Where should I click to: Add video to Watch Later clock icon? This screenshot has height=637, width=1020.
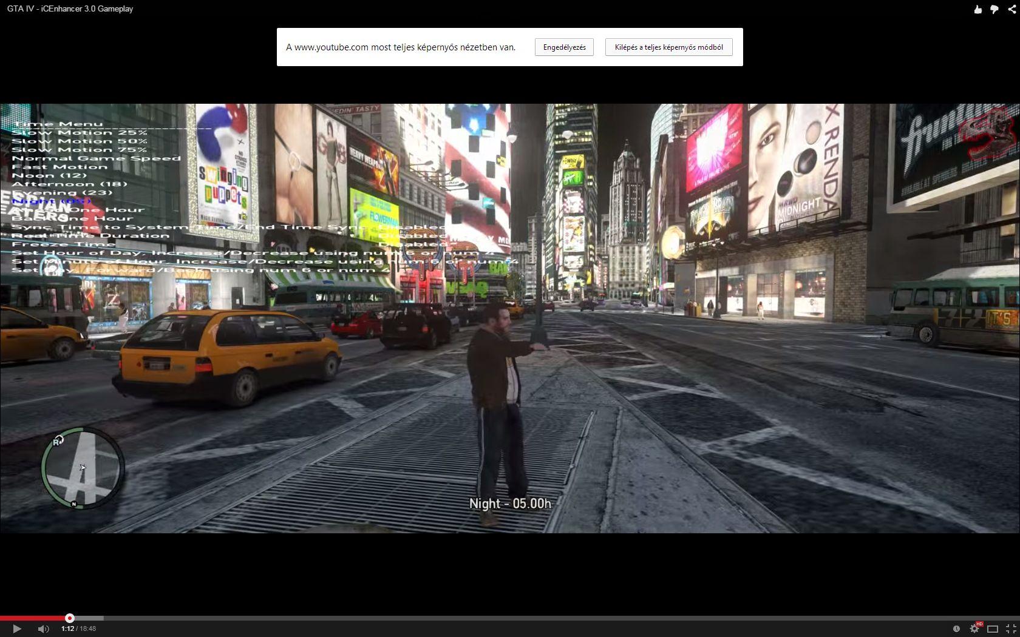coord(956,629)
